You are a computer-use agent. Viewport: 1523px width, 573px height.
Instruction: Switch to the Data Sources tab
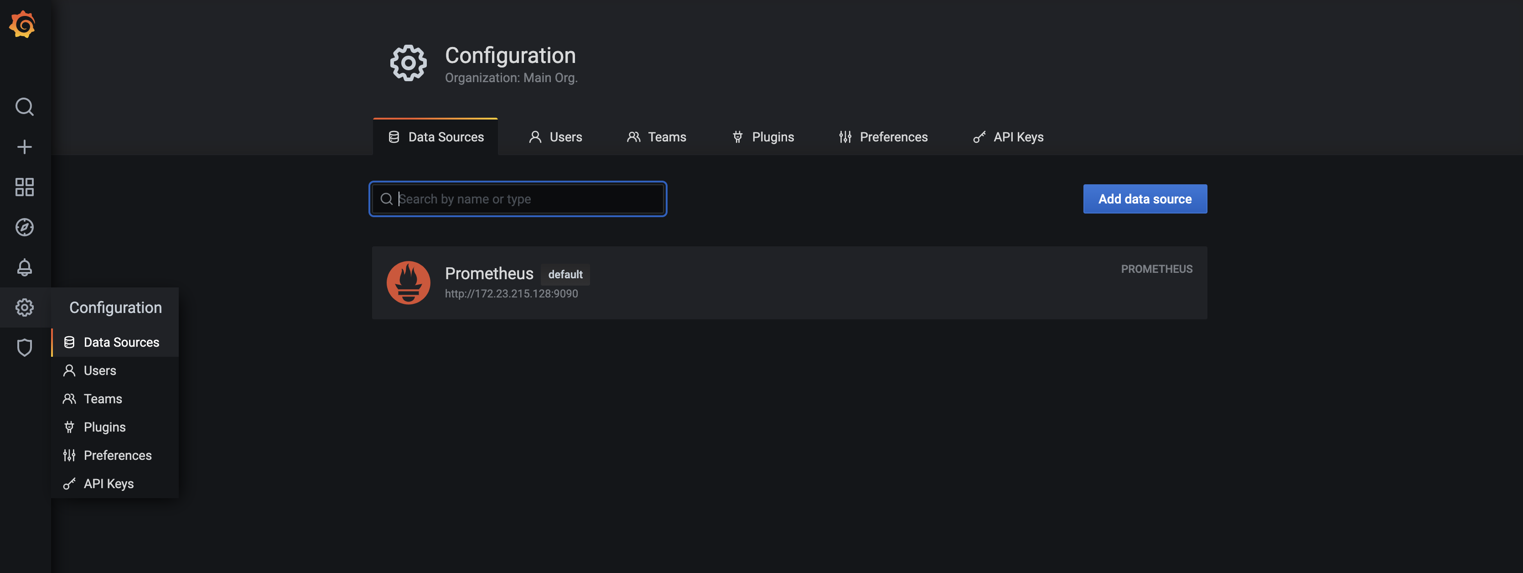435,137
